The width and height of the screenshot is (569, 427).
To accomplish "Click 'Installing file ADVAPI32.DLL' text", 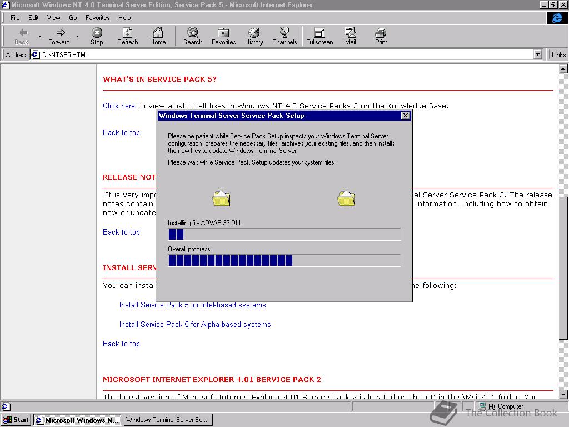I will (205, 223).
